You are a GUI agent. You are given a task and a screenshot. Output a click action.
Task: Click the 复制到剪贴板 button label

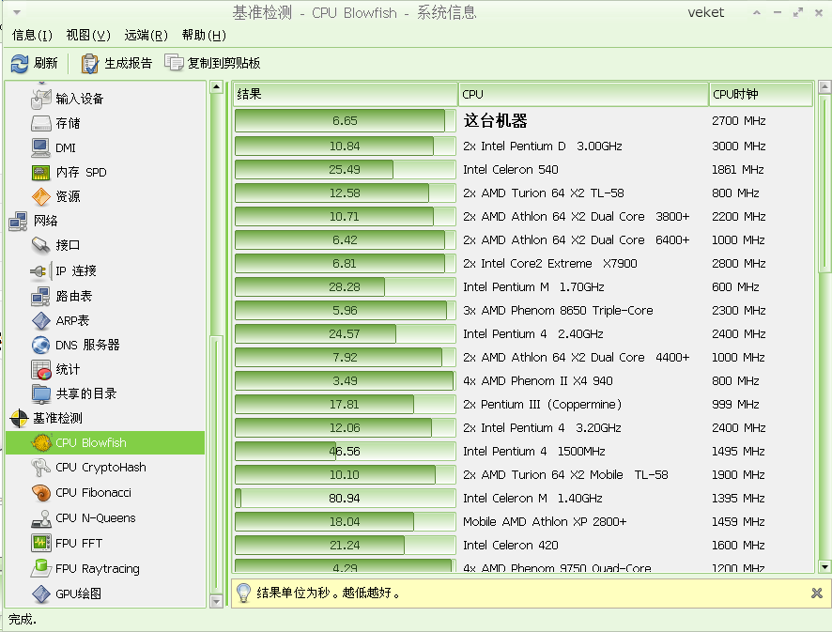pos(223,63)
